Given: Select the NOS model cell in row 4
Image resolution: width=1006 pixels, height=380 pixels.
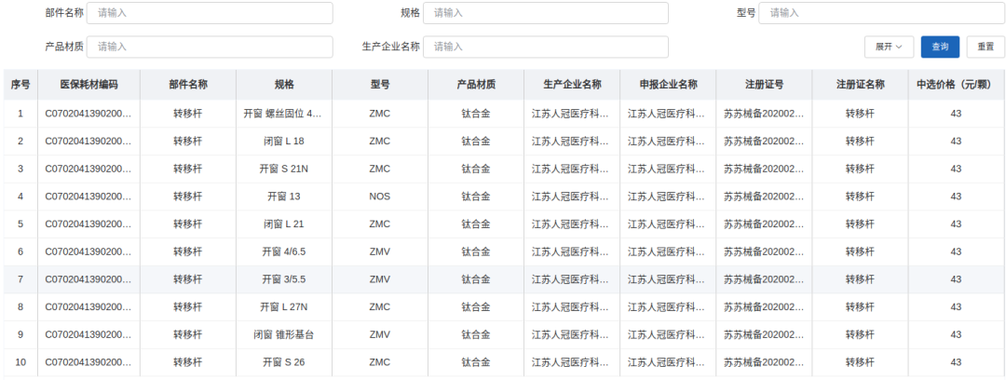Looking at the screenshot, I should tap(379, 197).
